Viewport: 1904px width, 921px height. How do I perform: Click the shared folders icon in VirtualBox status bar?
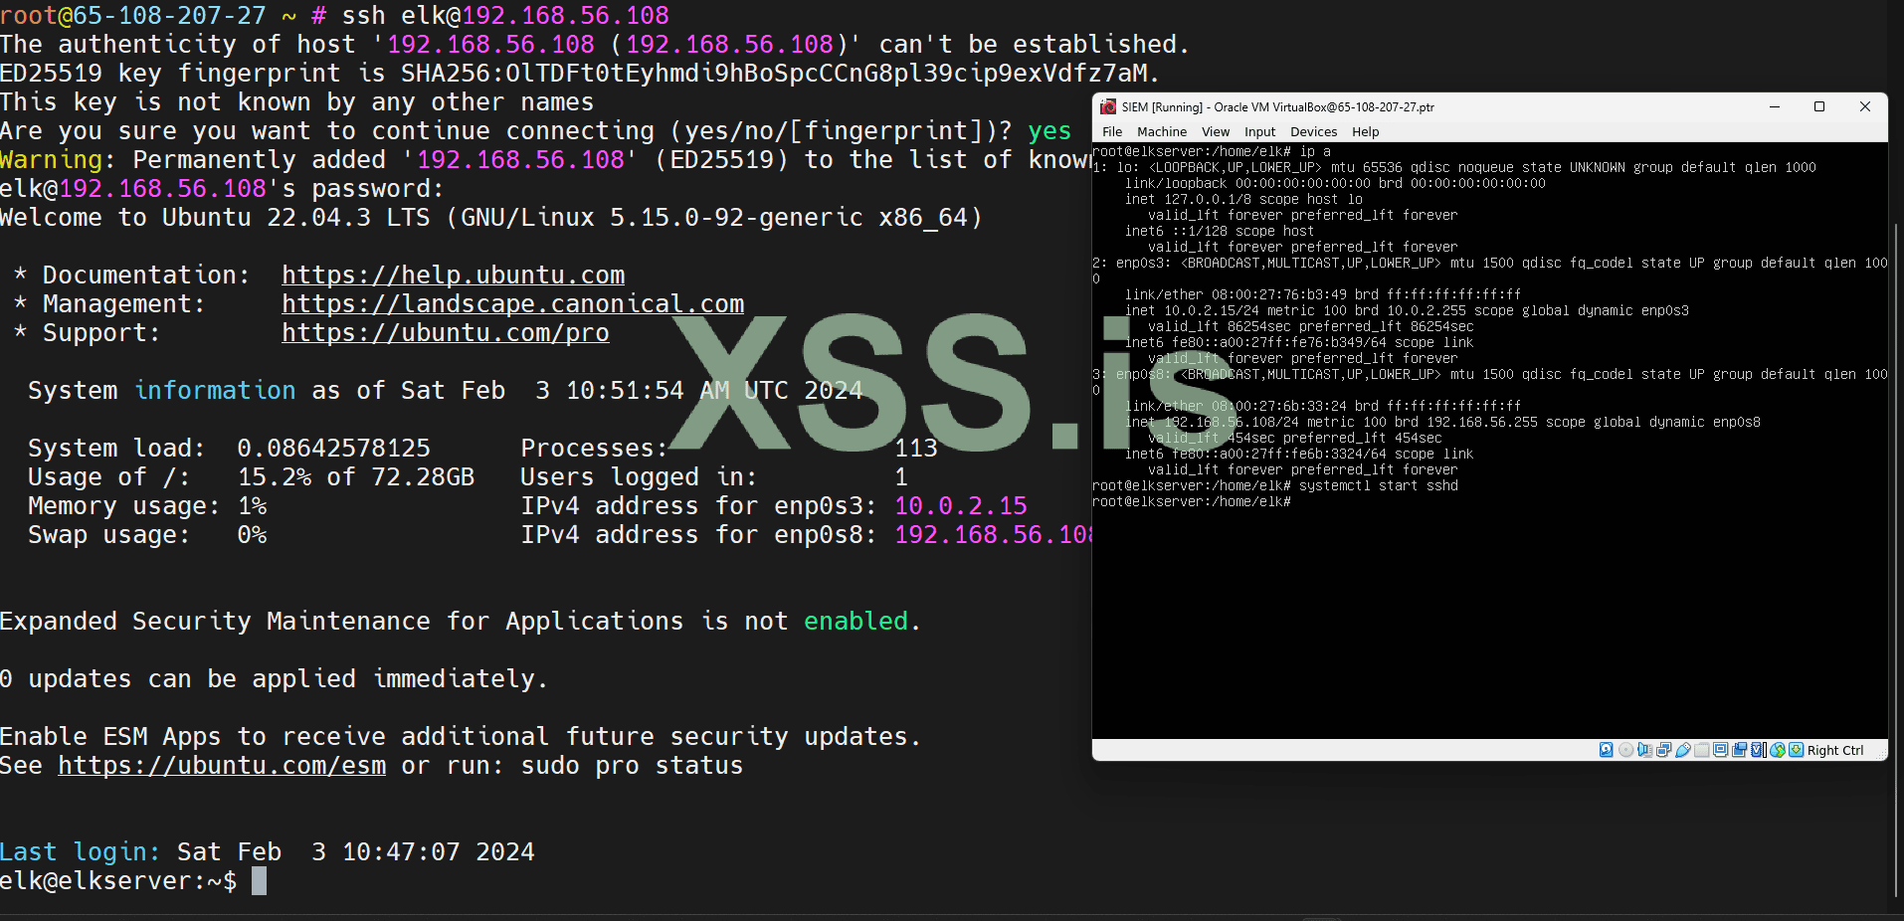pos(1702,750)
